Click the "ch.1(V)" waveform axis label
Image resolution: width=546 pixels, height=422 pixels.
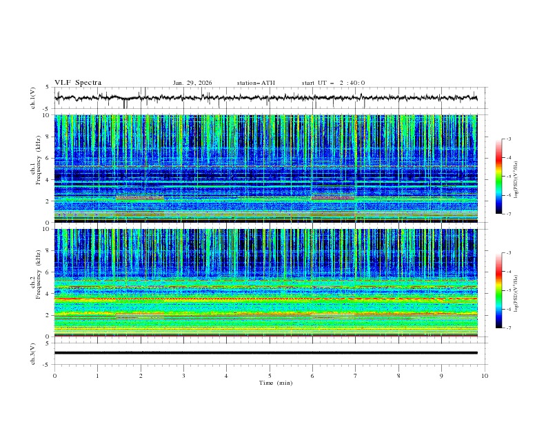coord(33,98)
